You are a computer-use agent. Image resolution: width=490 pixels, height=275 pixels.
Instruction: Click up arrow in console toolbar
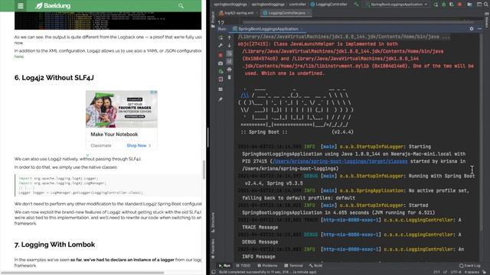pos(230,37)
